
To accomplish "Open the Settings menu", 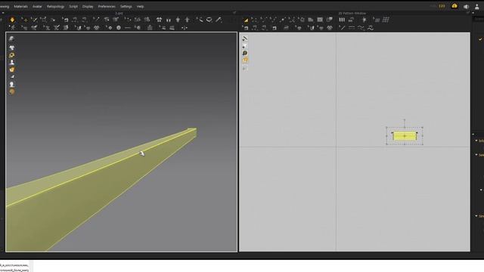I will point(126,7).
